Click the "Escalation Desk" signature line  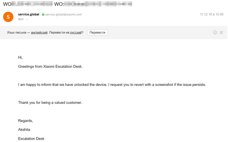point(31,139)
